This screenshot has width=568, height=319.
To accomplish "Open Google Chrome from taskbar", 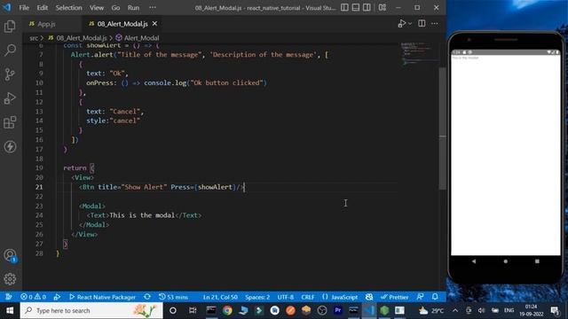I will coord(227,311).
